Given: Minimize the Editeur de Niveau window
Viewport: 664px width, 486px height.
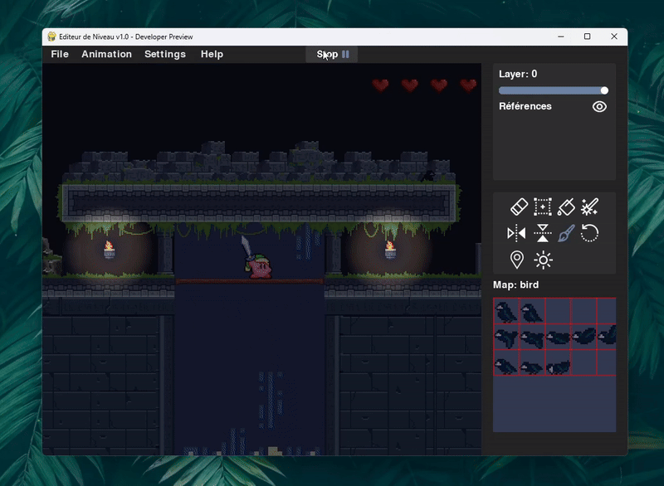Looking at the screenshot, I should (x=561, y=36).
